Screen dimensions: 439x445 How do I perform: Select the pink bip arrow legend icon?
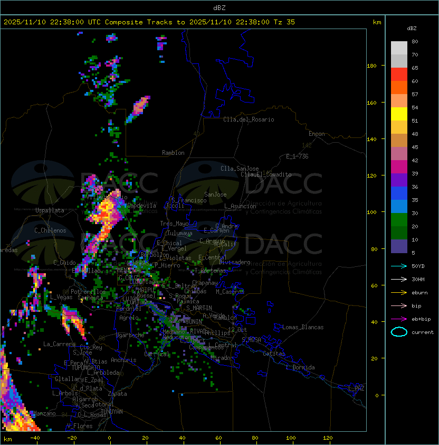[x=399, y=305]
